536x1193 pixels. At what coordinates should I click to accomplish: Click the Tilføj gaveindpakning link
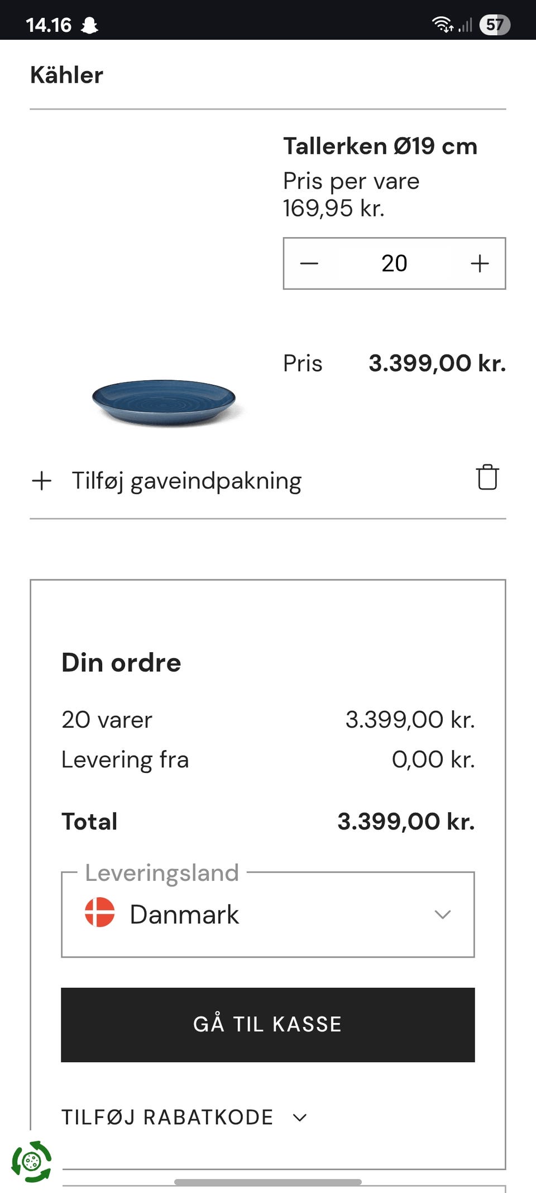(x=186, y=481)
